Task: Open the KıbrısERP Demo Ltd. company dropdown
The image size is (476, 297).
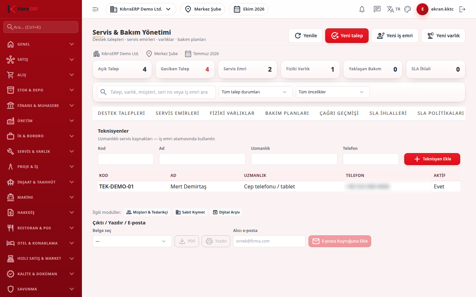Action: [x=141, y=9]
